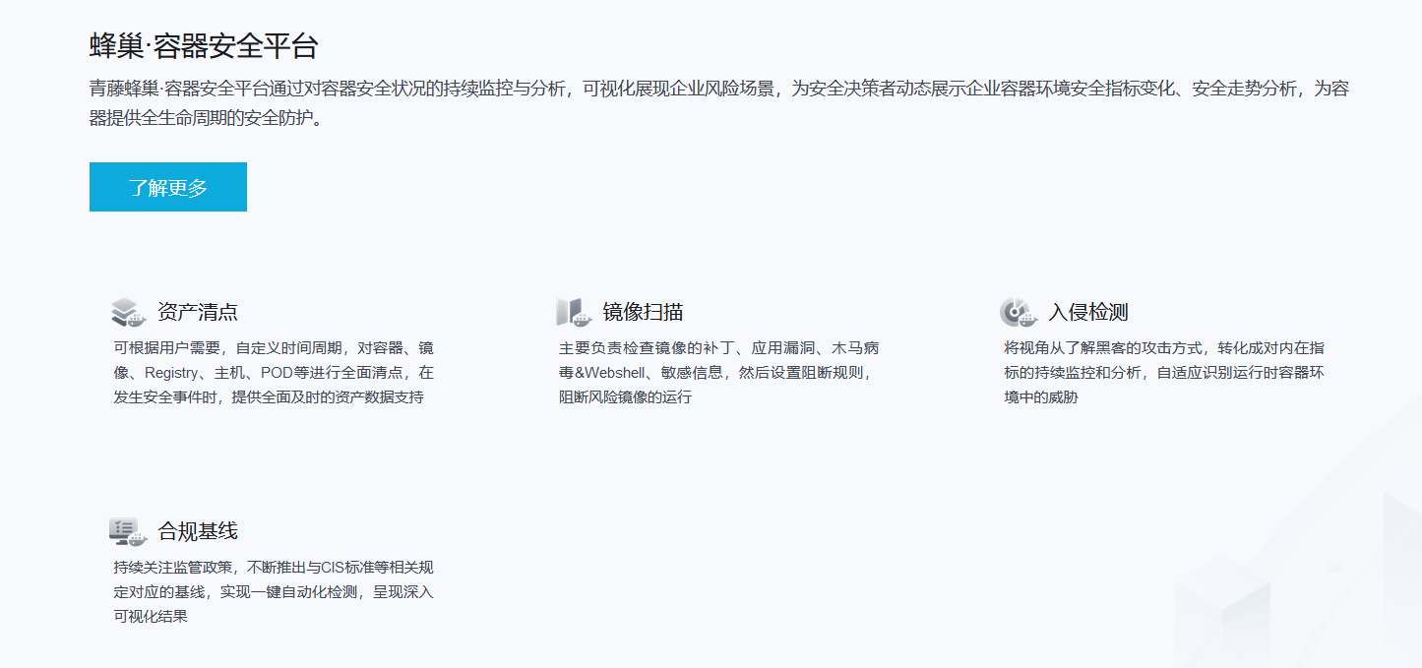Image resolution: width=1422 pixels, height=668 pixels.
Task: Click the intro paragraph starting 青藤蜂巢·容器安全平台通过
Action: click(719, 104)
